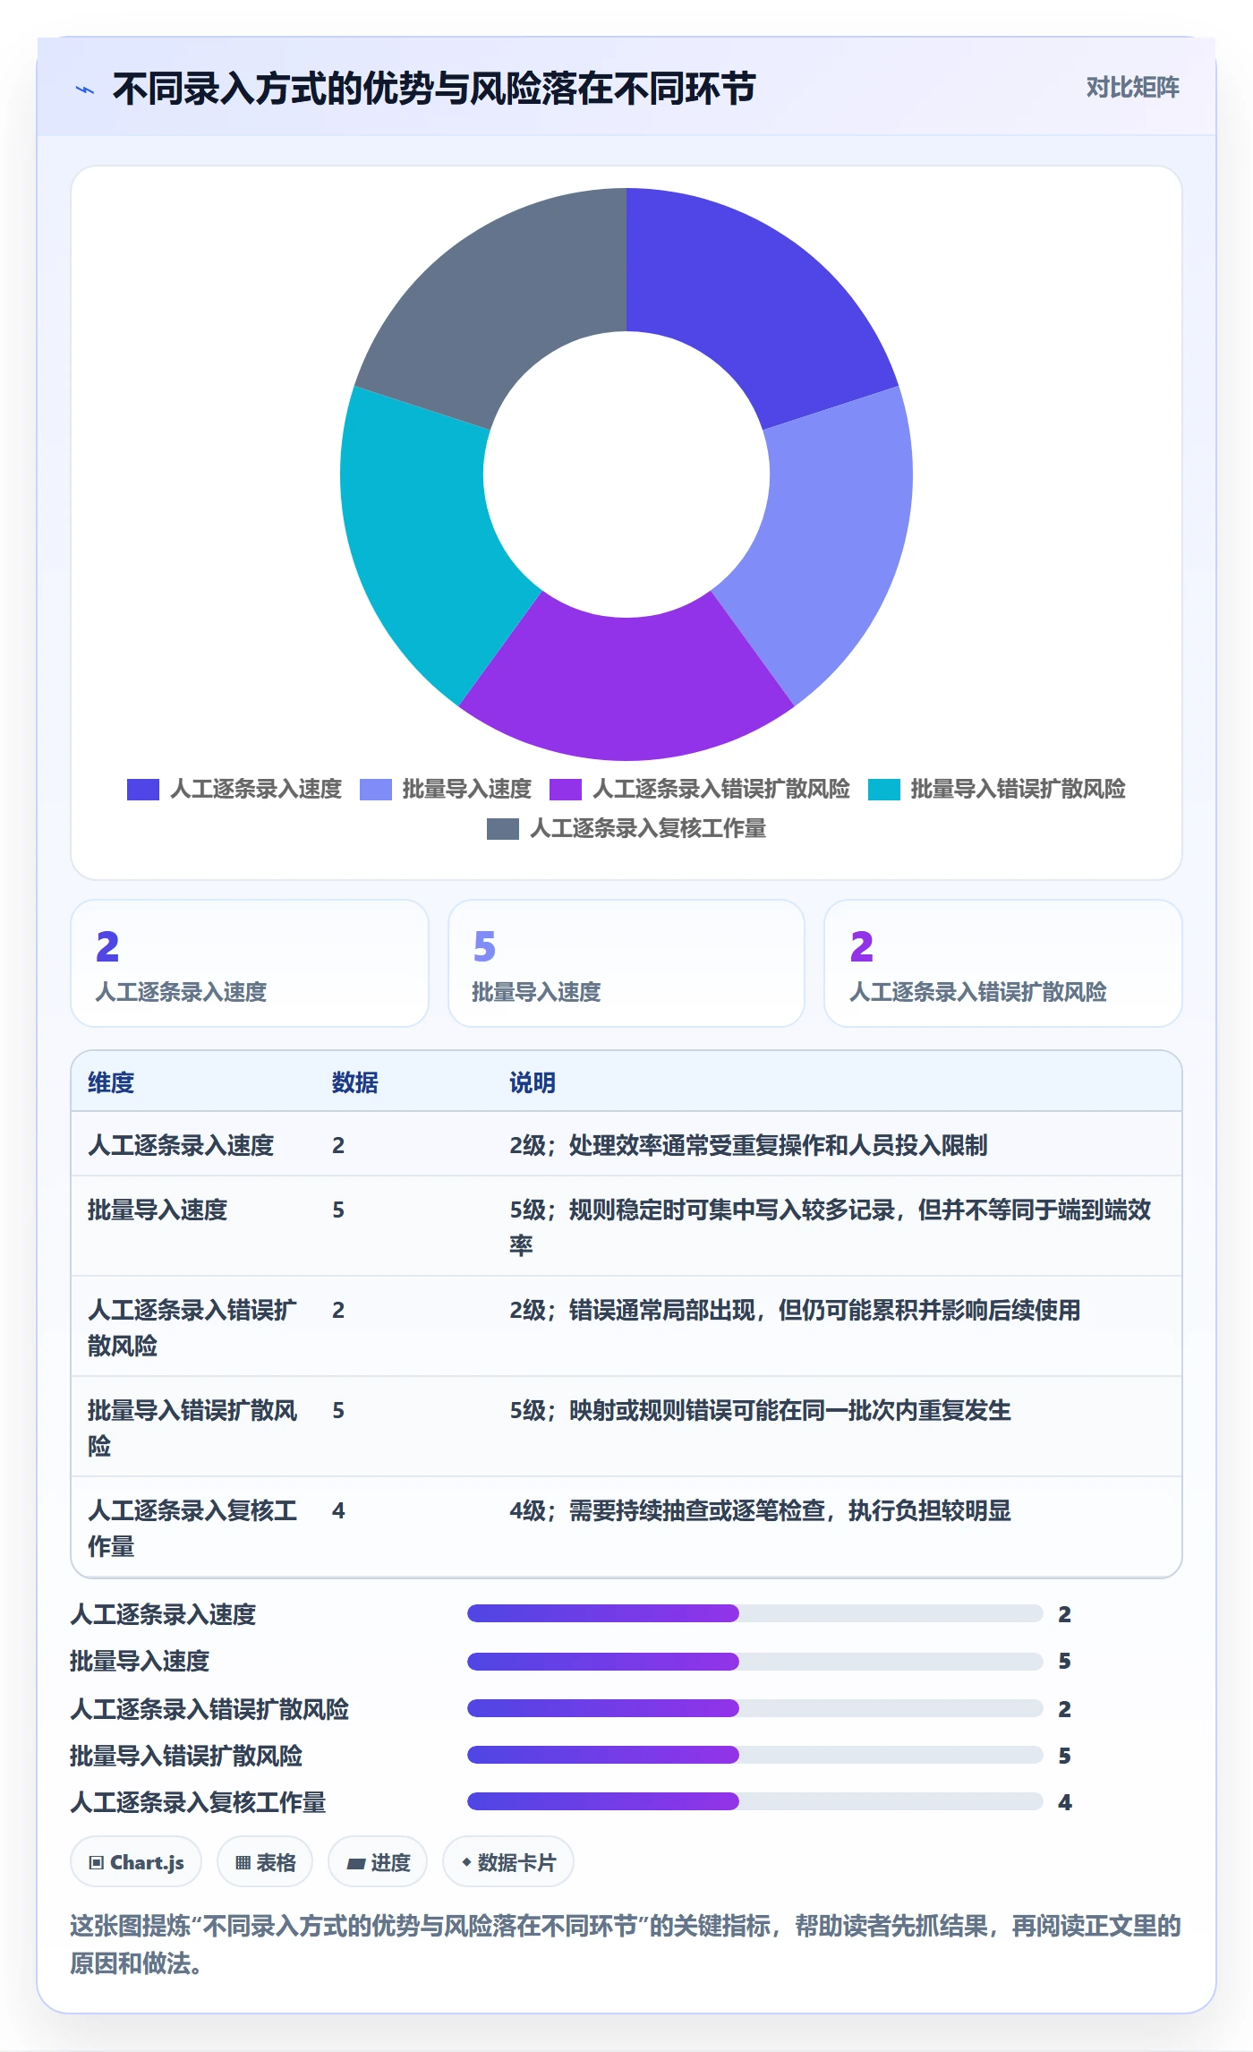Click legend text 人工逐条录入速度
The width and height of the screenshot is (1253, 2052).
[256, 789]
